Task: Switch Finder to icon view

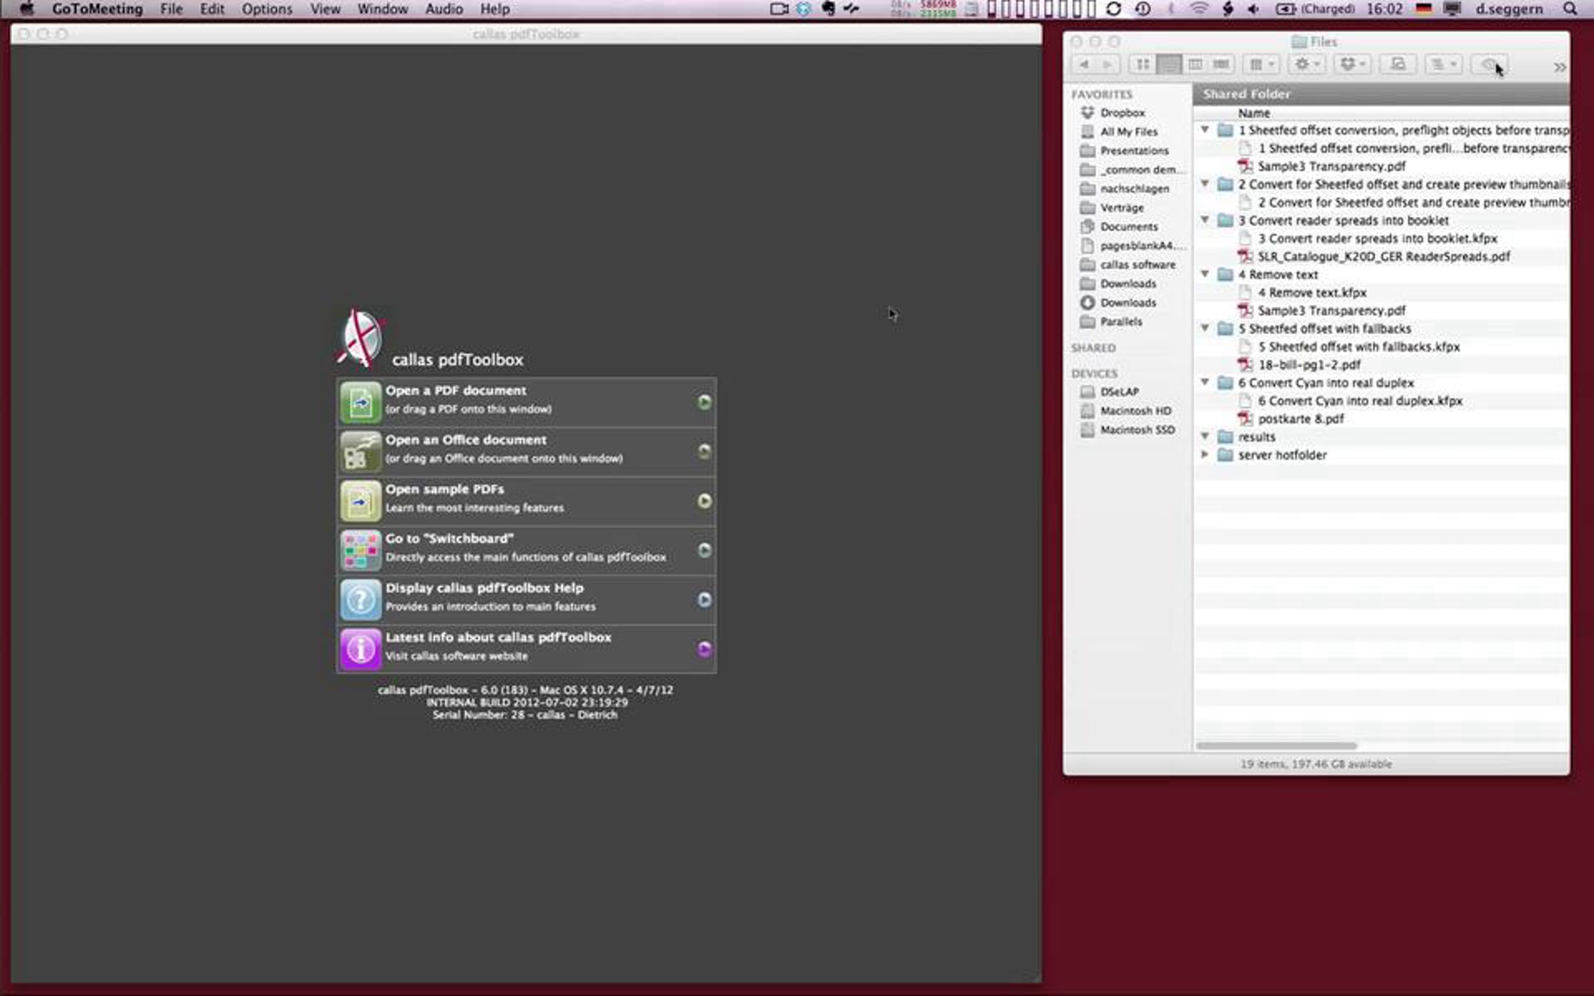Action: click(x=1142, y=64)
